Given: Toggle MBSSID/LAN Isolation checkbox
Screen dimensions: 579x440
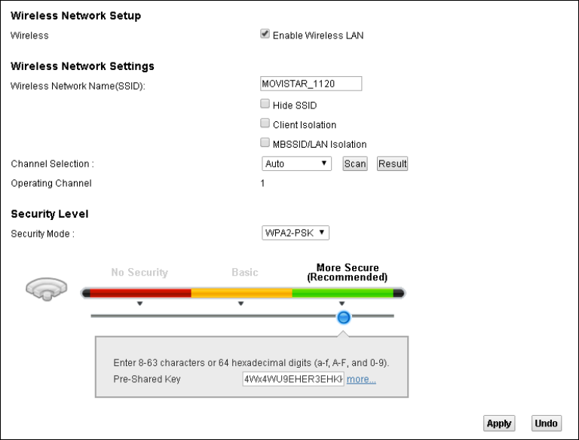Looking at the screenshot, I should [x=265, y=142].
